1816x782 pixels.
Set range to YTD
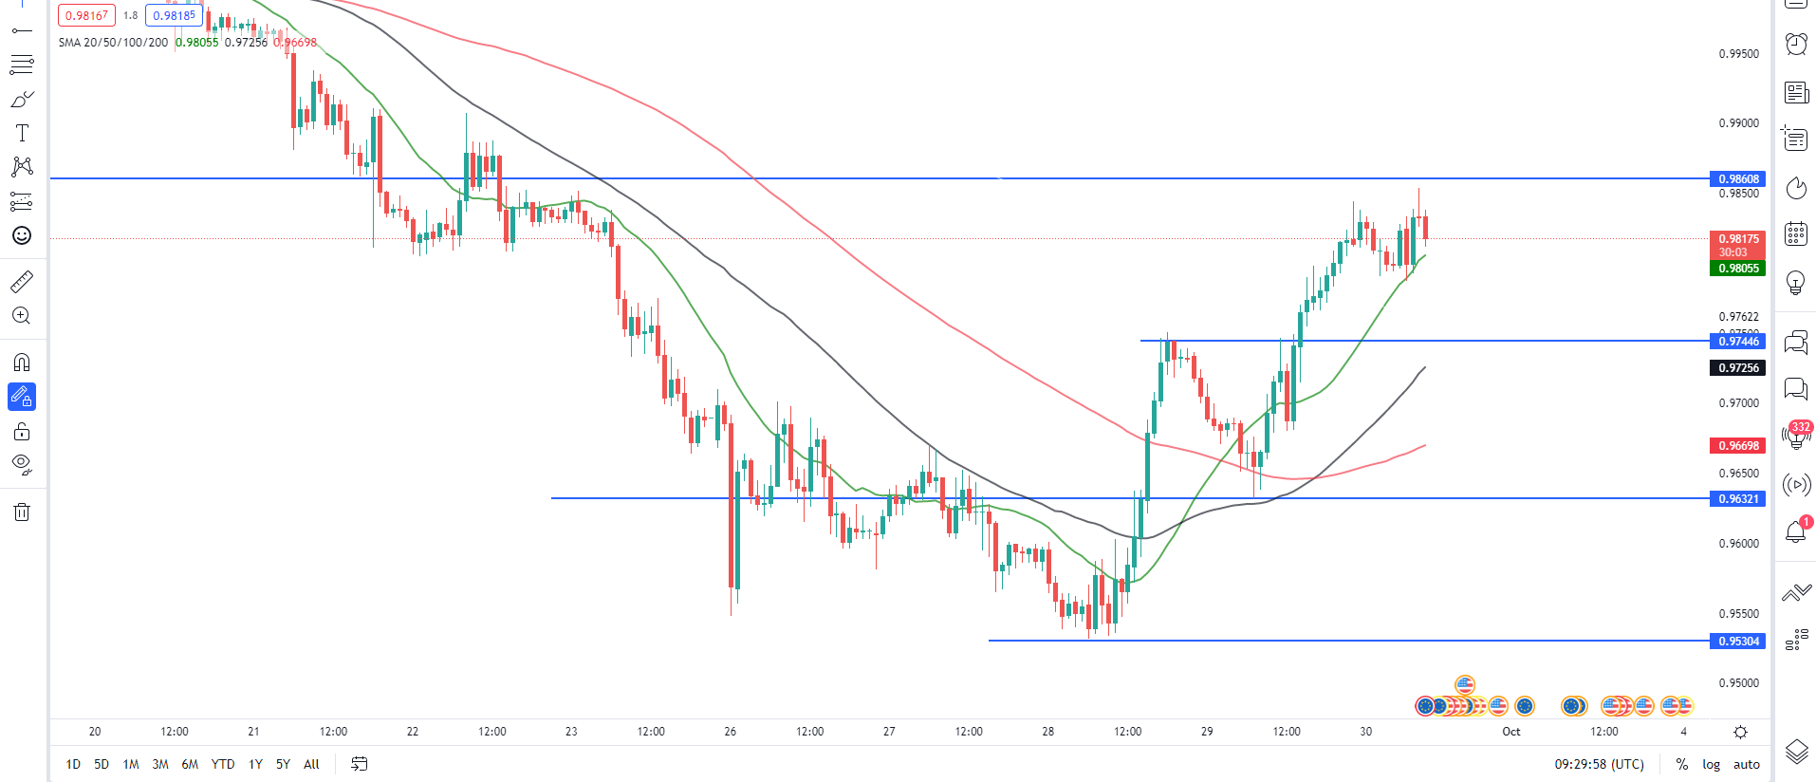click(223, 764)
